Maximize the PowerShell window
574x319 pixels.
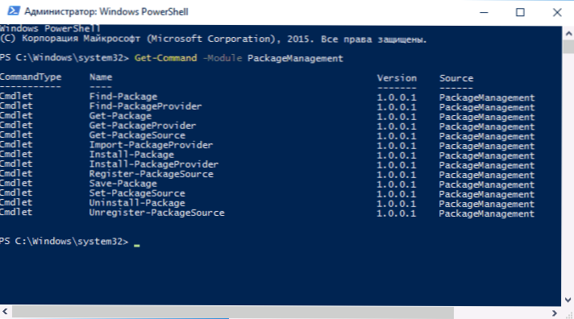point(520,12)
